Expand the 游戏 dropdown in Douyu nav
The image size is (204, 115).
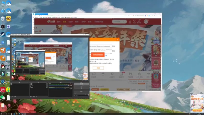pos(84,22)
